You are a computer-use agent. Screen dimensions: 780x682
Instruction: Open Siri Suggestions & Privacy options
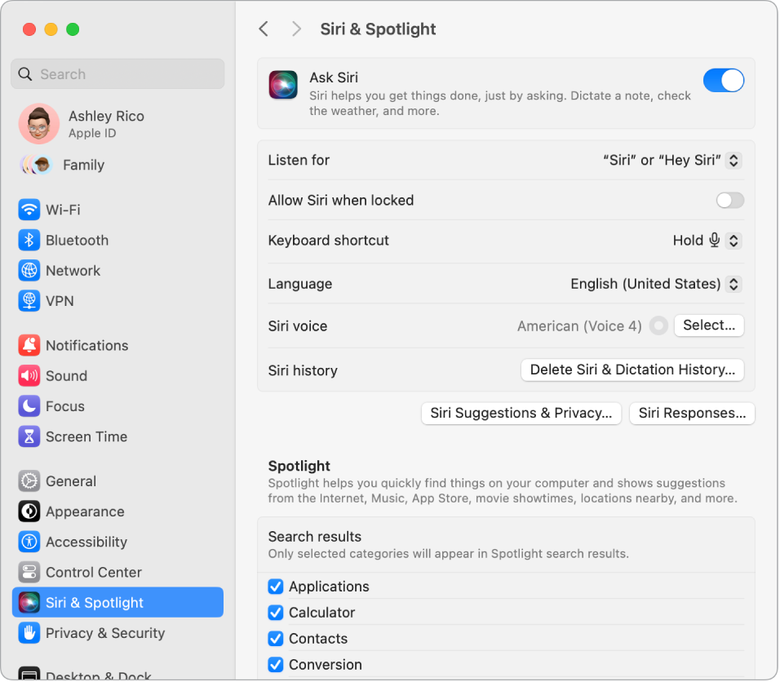click(521, 413)
